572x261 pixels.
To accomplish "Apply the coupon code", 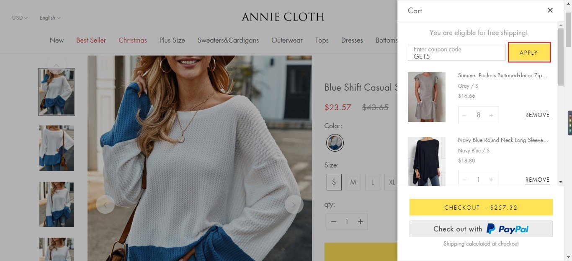I will [x=529, y=53].
